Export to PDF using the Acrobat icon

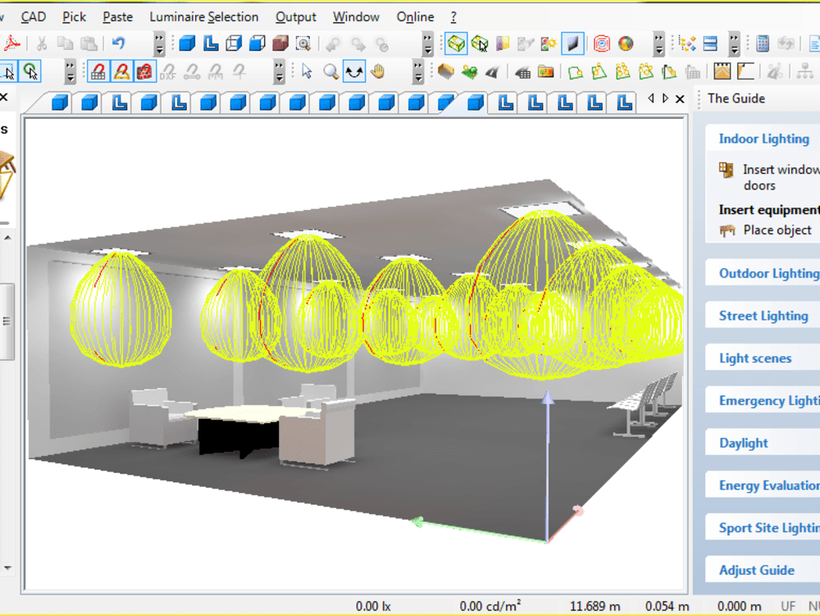tap(11, 44)
